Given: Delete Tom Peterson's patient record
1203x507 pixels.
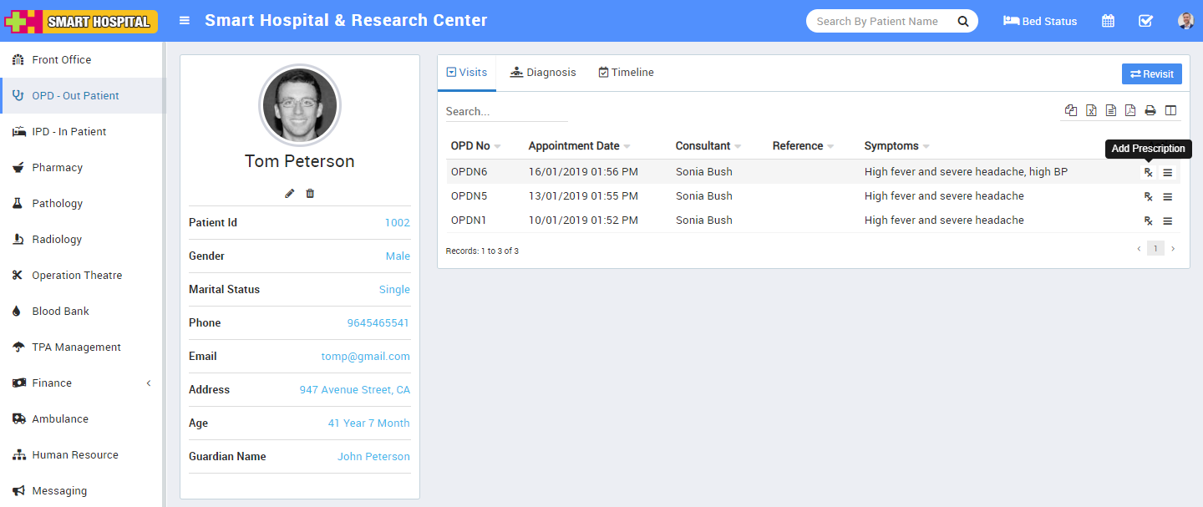Looking at the screenshot, I should pos(309,193).
